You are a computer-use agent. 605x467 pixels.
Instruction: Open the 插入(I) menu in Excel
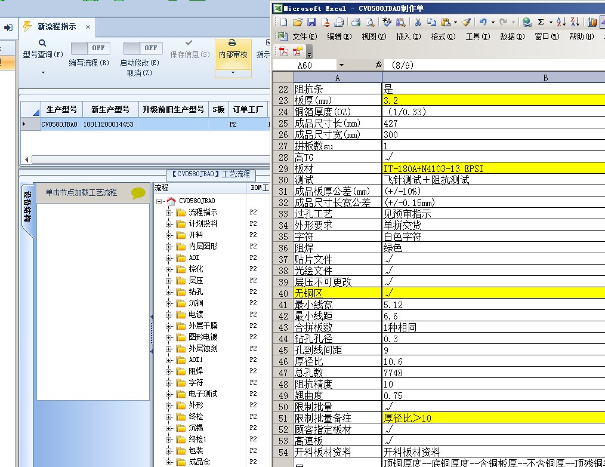pos(408,36)
